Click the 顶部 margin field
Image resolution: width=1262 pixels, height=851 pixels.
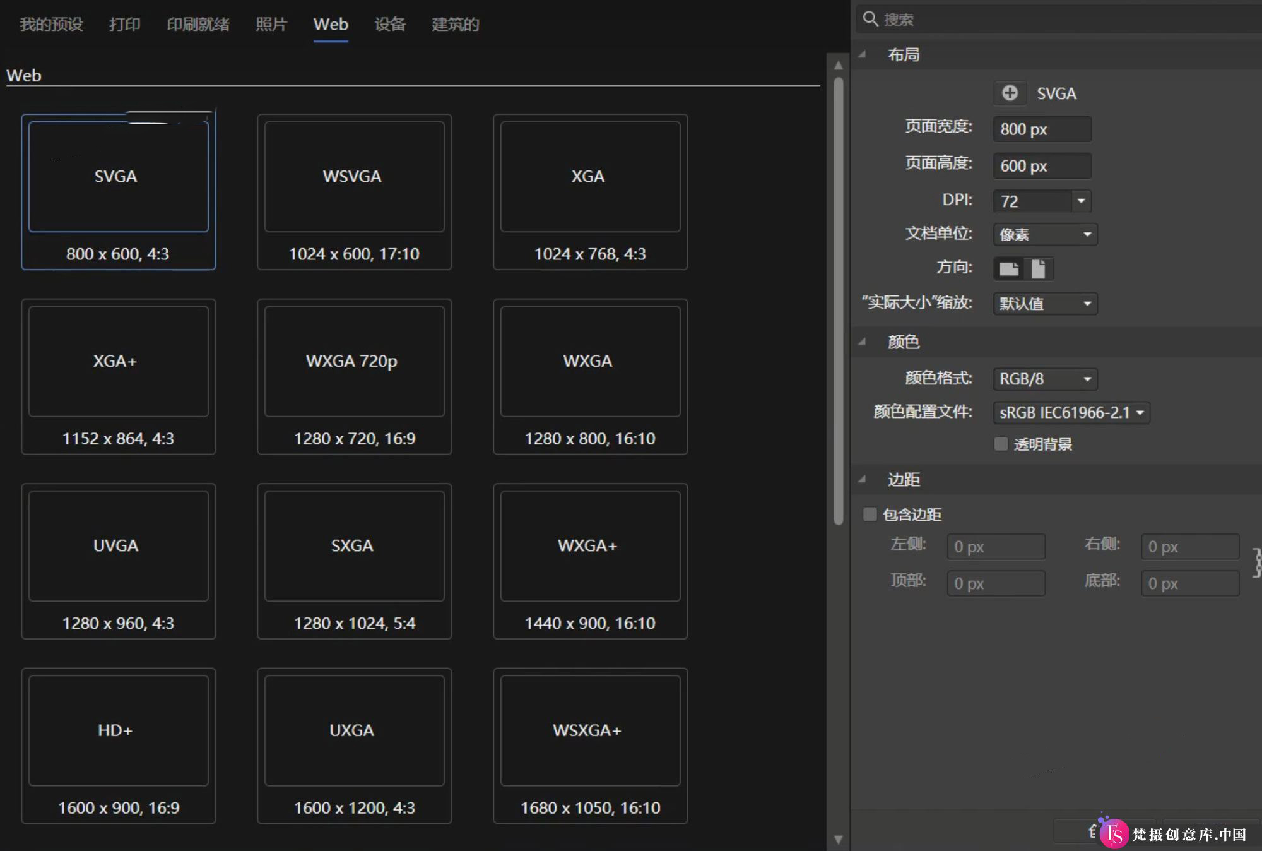click(x=996, y=583)
